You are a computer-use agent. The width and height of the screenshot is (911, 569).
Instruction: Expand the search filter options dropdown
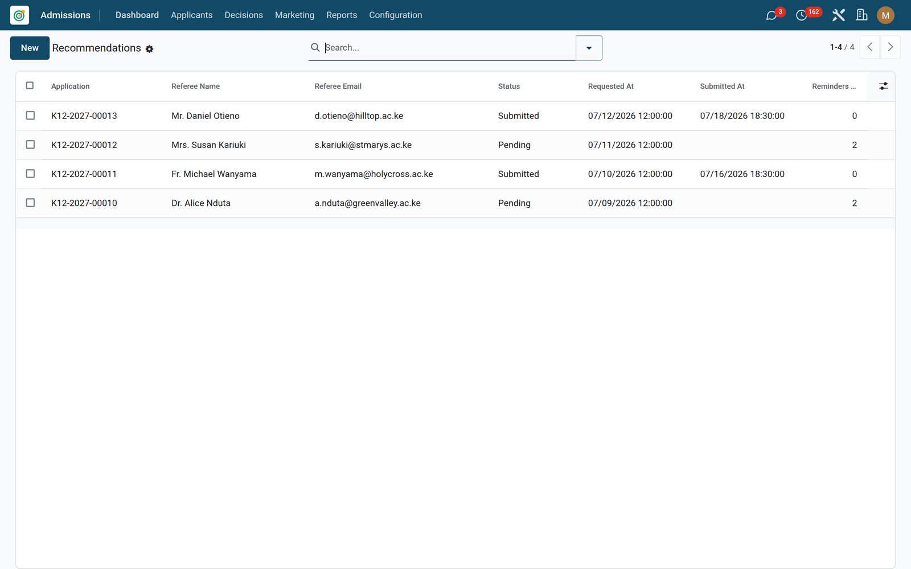point(589,48)
